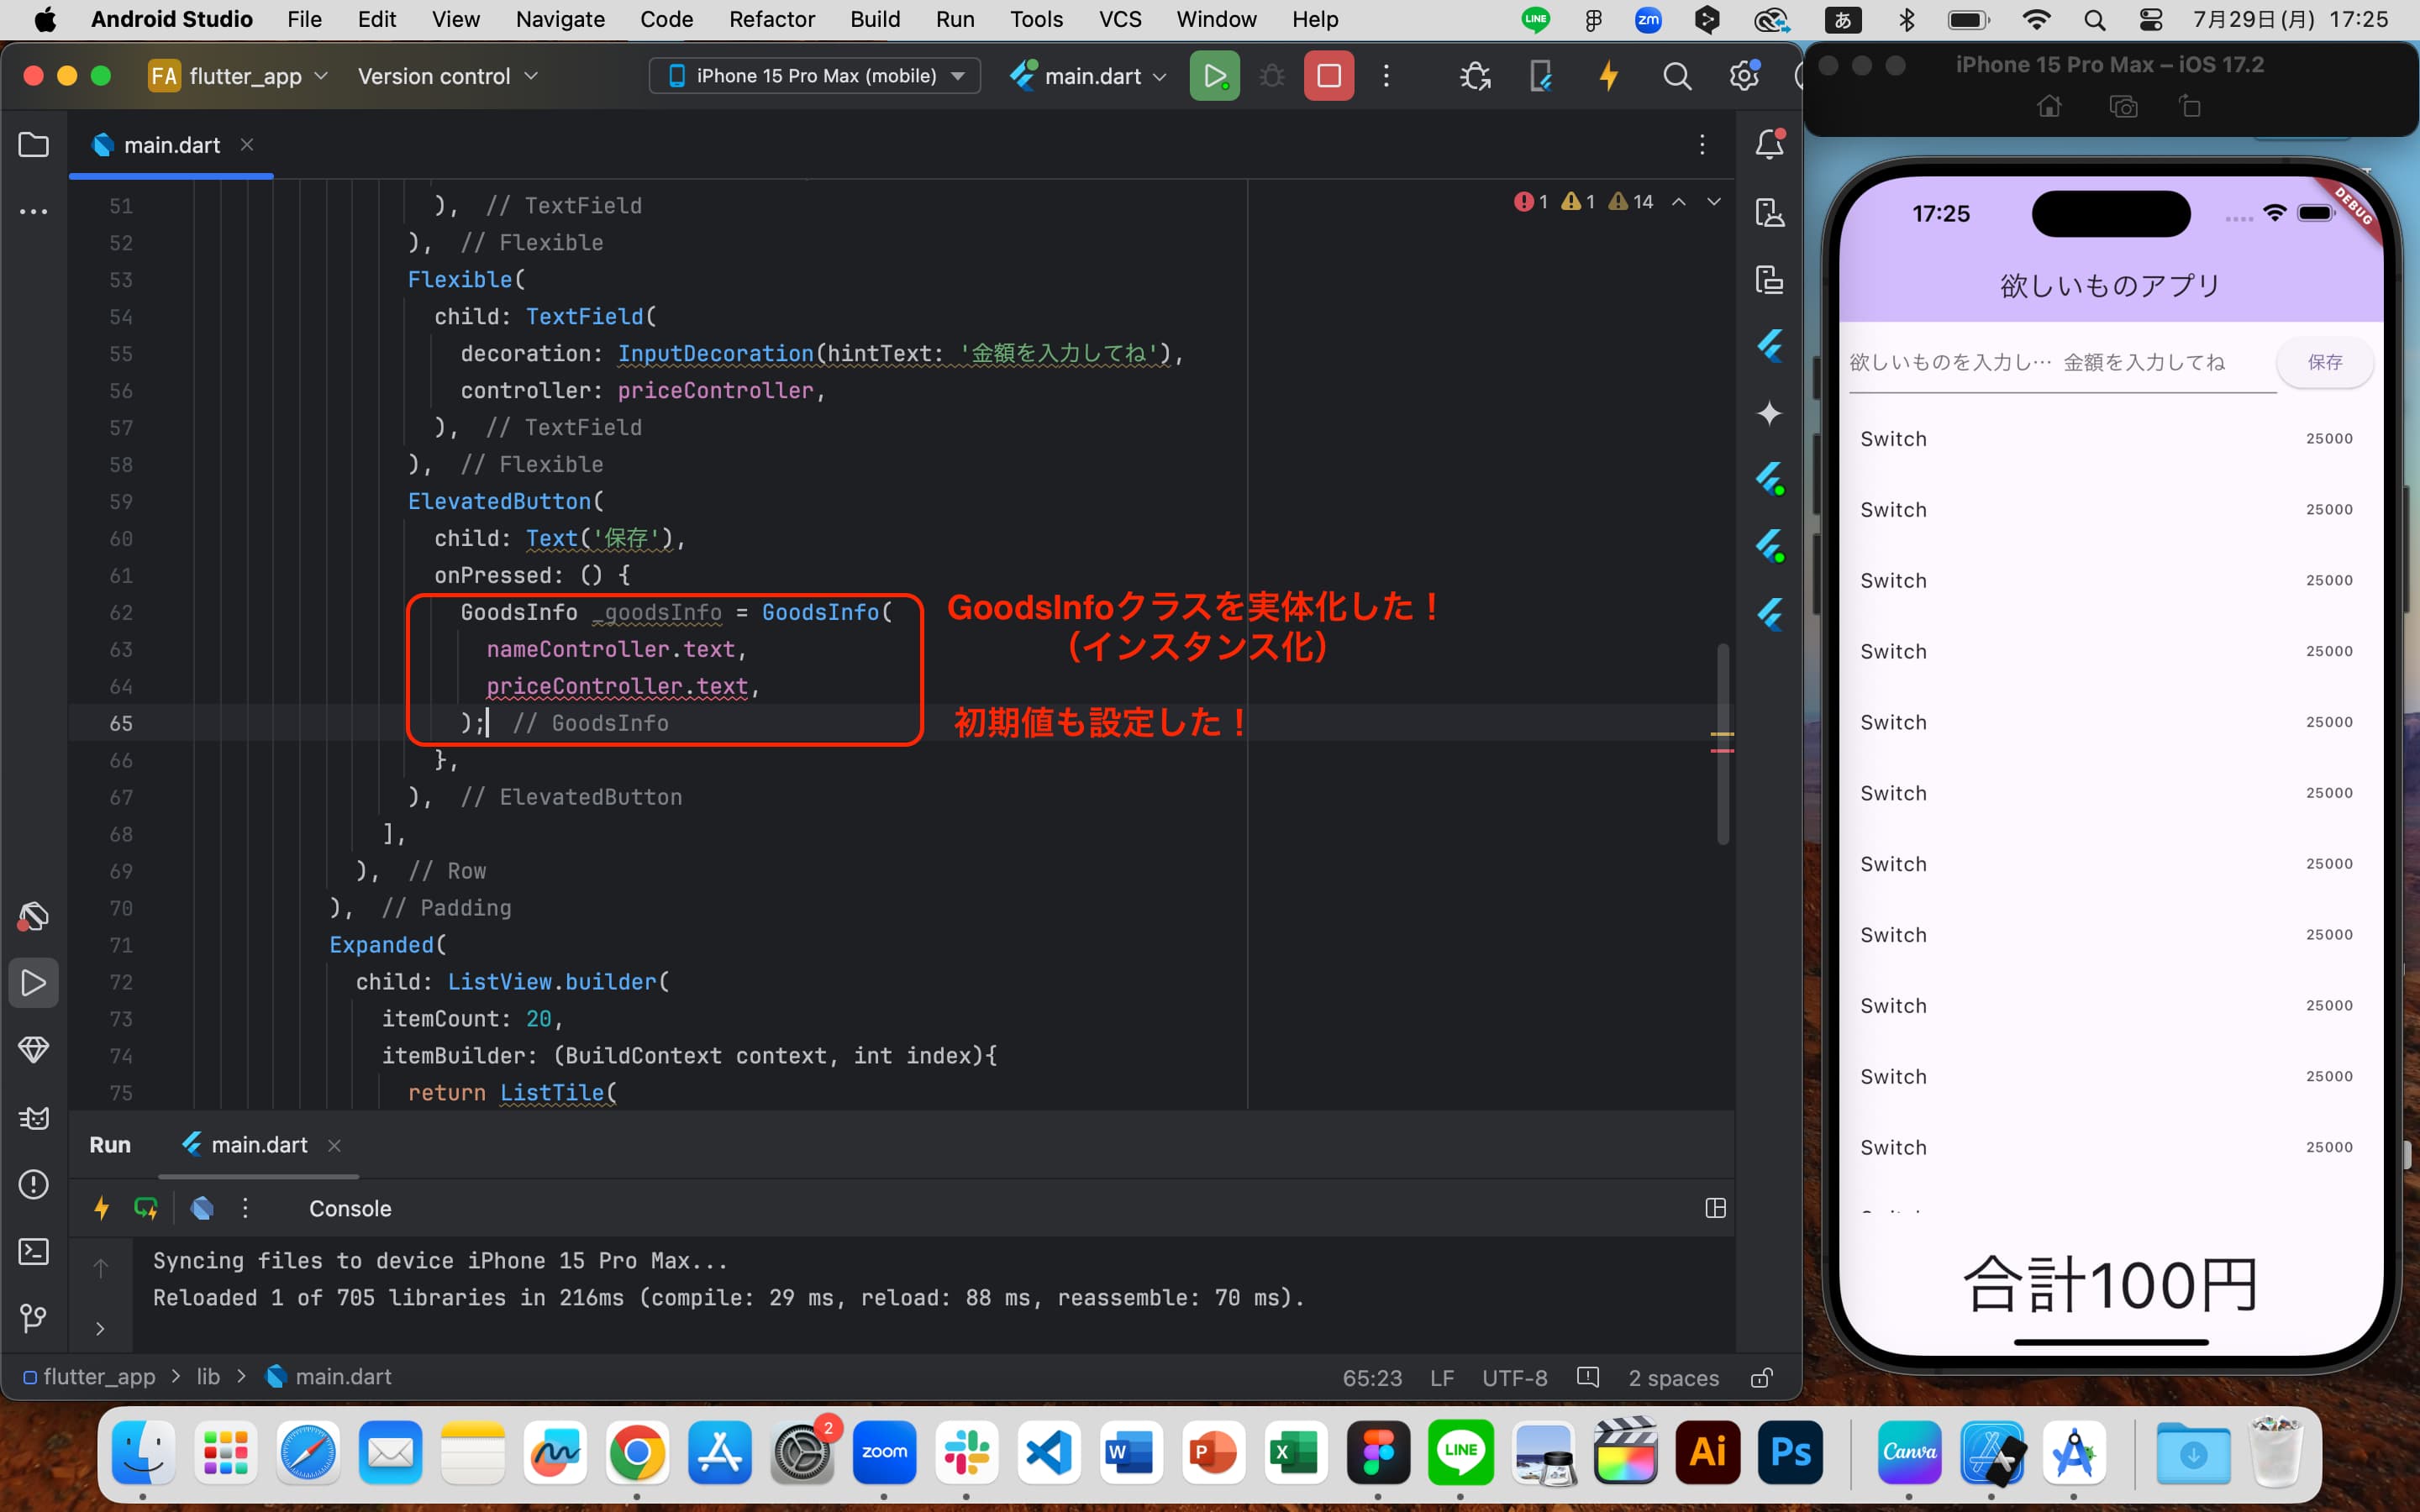Expand the Version Control dropdown arrow
2420x1512 pixels.
pos(535,76)
